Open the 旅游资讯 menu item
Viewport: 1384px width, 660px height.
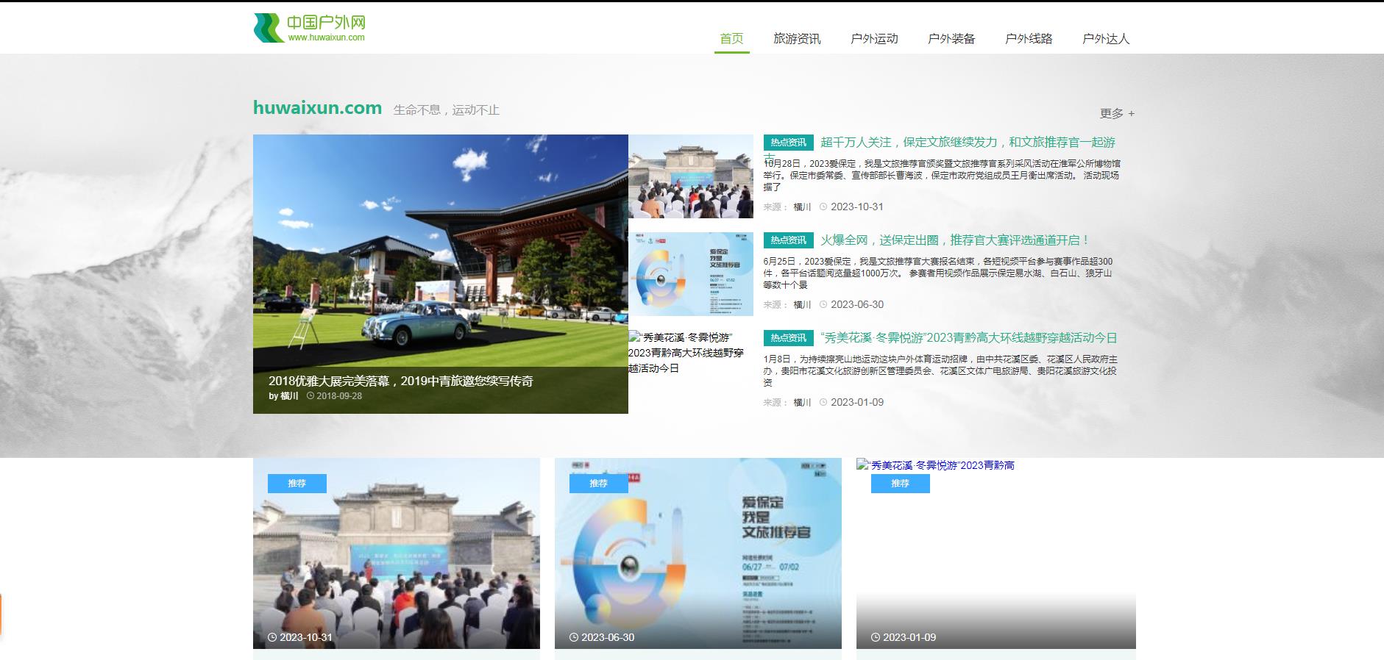(x=797, y=39)
